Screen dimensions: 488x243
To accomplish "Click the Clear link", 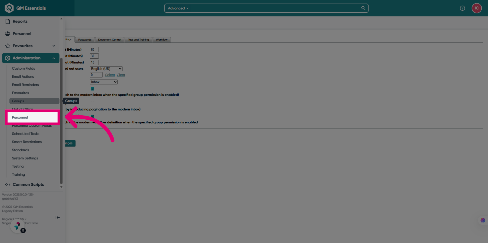I will [x=121, y=75].
